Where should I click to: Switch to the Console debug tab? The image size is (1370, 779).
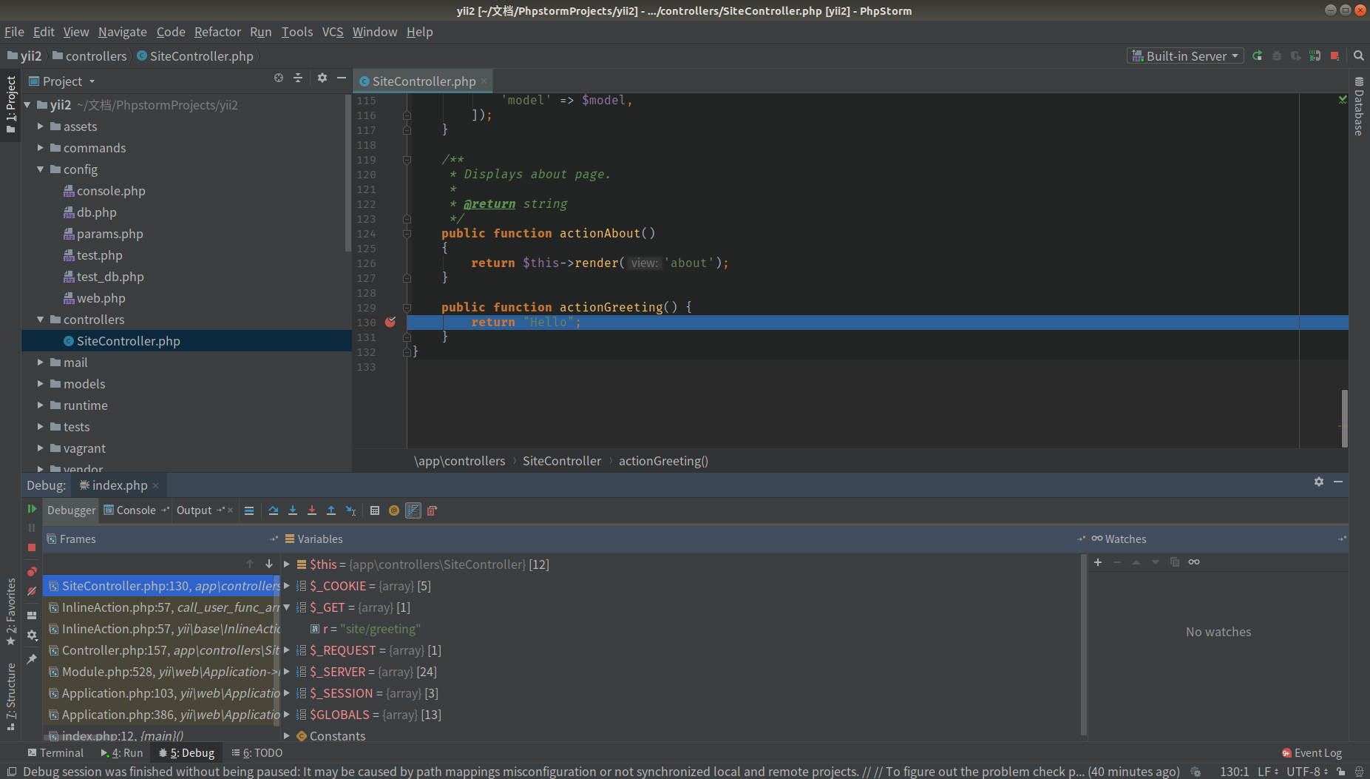[136, 510]
